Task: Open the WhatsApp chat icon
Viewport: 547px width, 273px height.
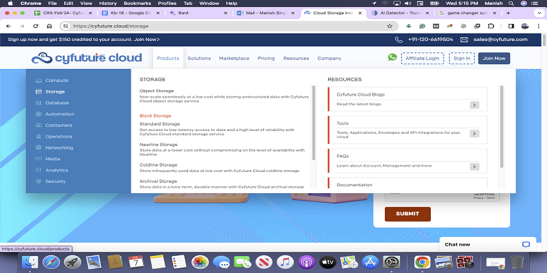Action: click(x=392, y=57)
